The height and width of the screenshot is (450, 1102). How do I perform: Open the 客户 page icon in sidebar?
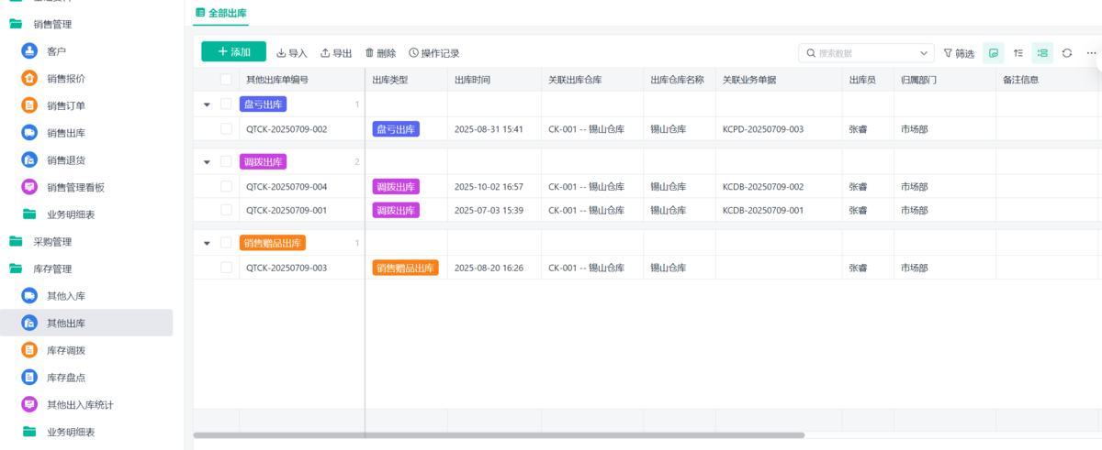[29, 51]
